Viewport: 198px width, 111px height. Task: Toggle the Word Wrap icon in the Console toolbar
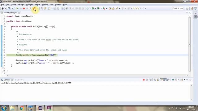[x=161, y=80]
